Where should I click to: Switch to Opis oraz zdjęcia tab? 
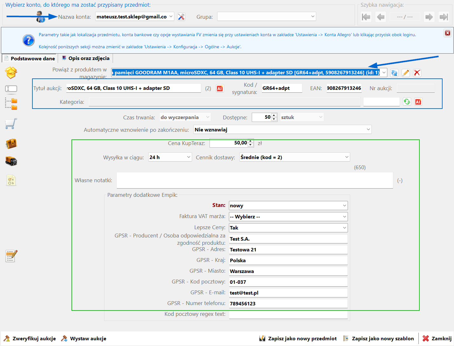(x=86, y=58)
